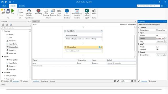Open the Output panel
168x94 pixels.
3,84
